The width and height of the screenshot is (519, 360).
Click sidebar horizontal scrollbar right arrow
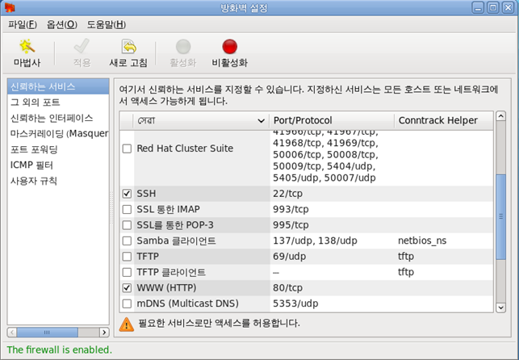point(104,333)
